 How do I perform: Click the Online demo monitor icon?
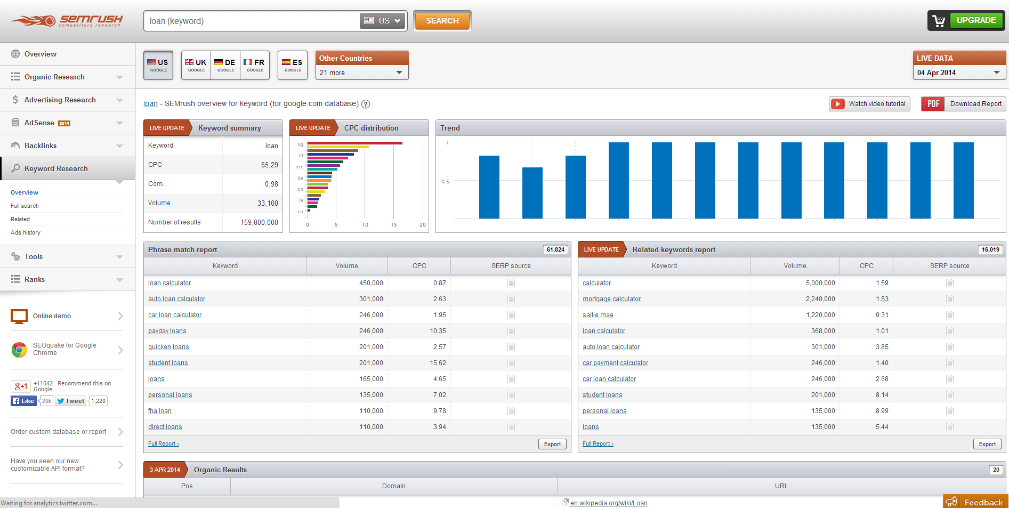point(19,316)
